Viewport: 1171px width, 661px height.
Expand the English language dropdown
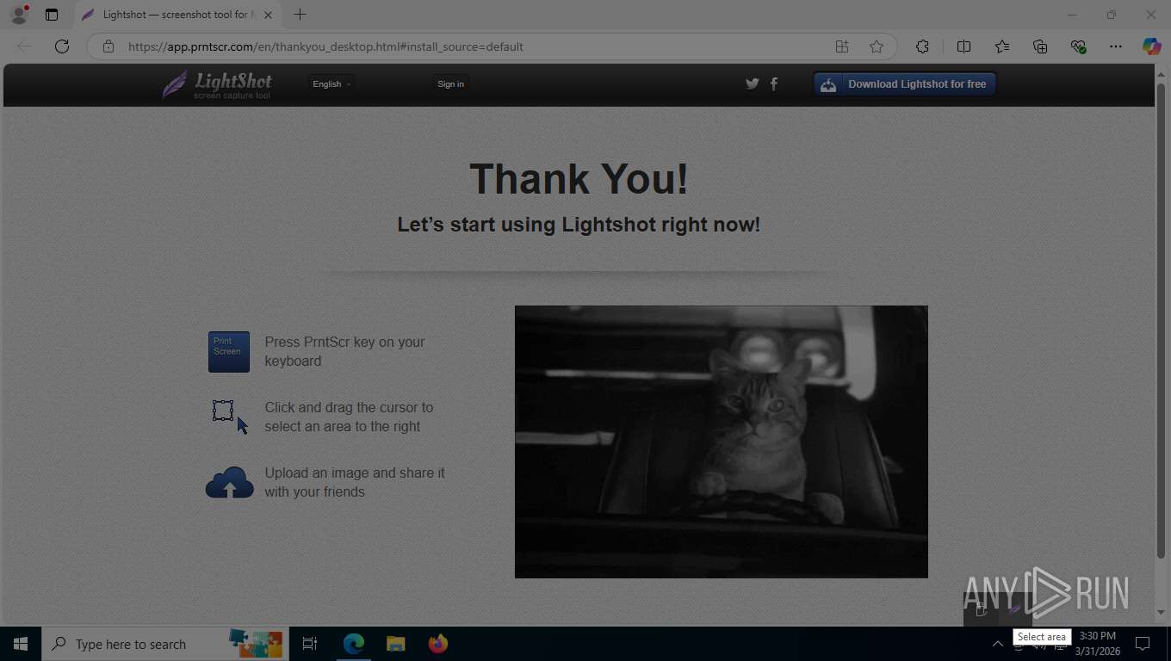tap(331, 83)
